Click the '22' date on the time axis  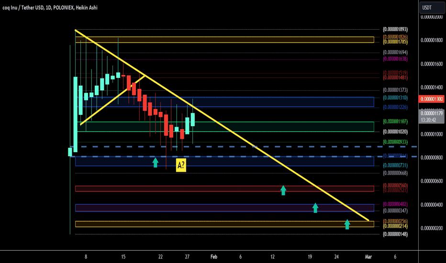coord(160,257)
